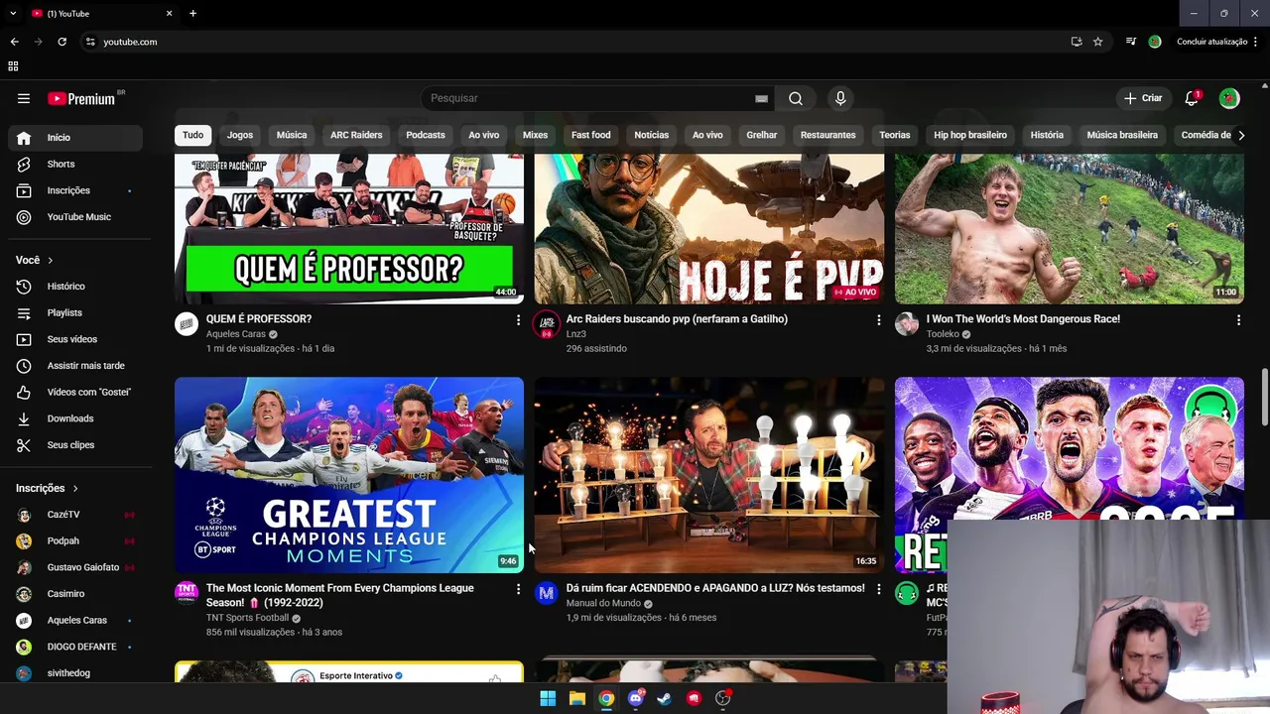Click the search magnifier button
1270x714 pixels.
(796, 98)
